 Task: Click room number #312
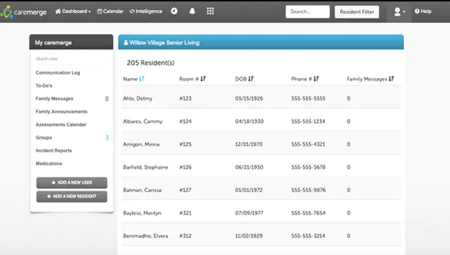tap(186, 236)
